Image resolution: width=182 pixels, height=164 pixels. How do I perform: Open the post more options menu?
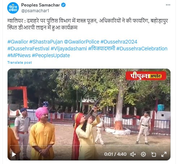[168, 5]
